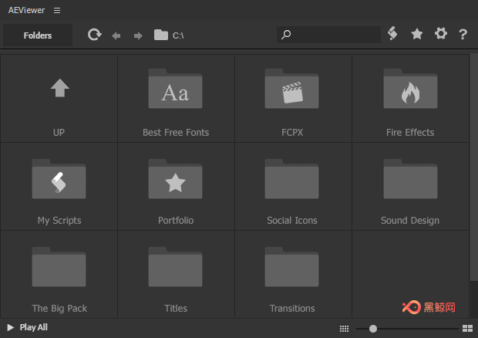
Task: Open settings with the gear icon
Action: coord(441,33)
